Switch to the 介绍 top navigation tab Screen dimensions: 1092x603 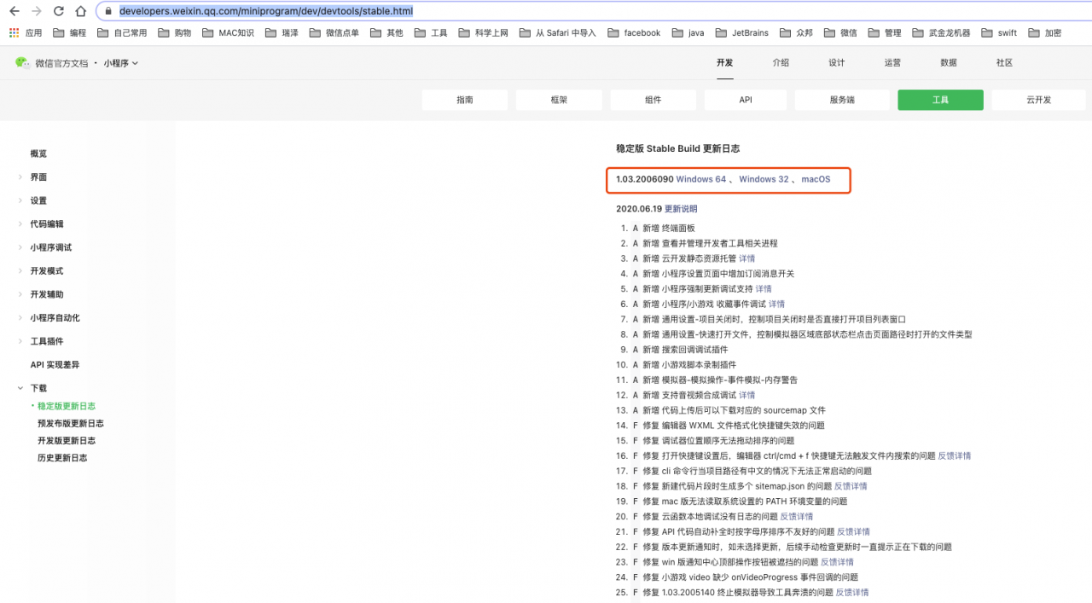[781, 63]
